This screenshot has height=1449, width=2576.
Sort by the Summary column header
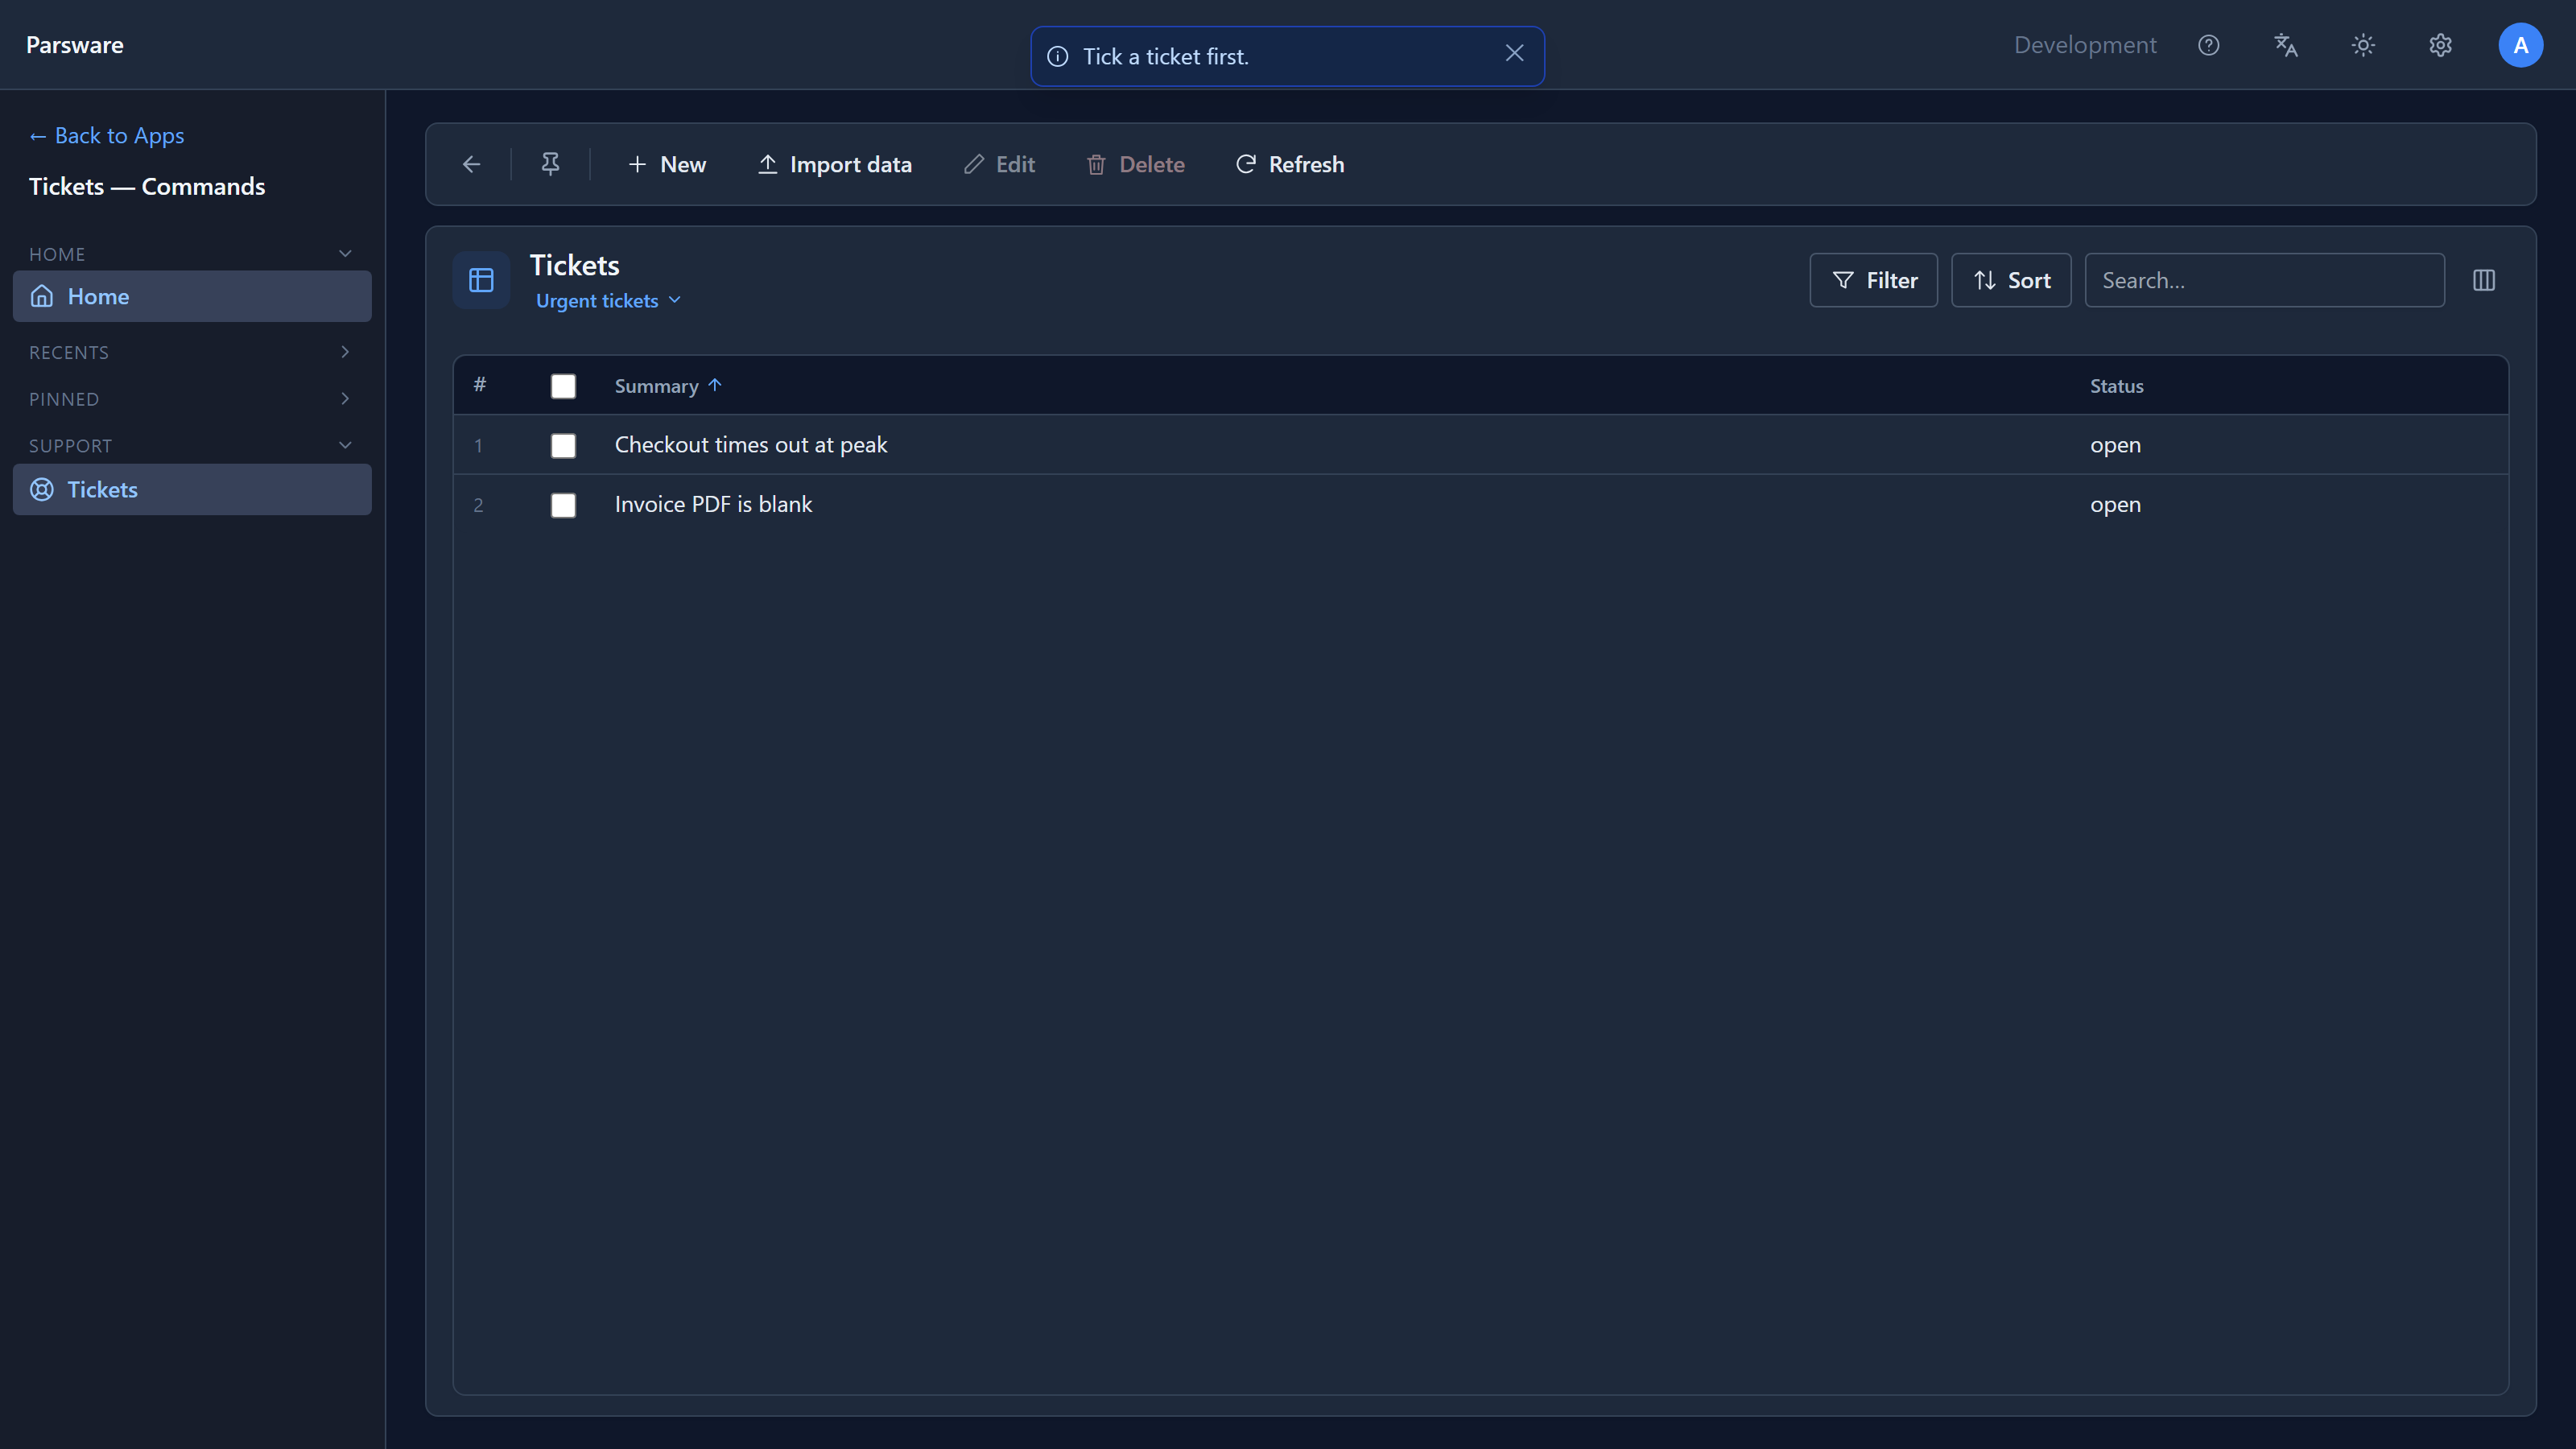point(667,386)
